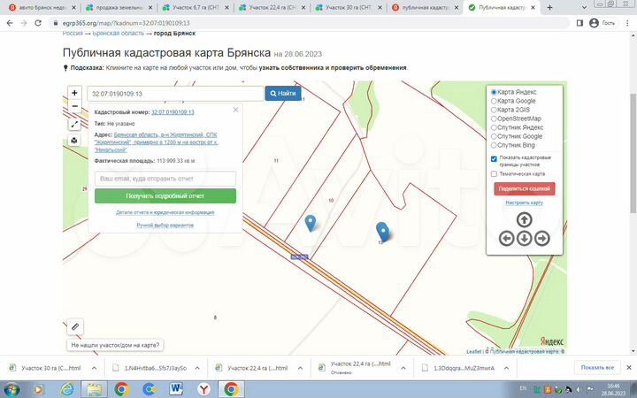The width and height of the screenshot is (637, 398).
Task: Open a new browser tab
Action: point(549,7)
